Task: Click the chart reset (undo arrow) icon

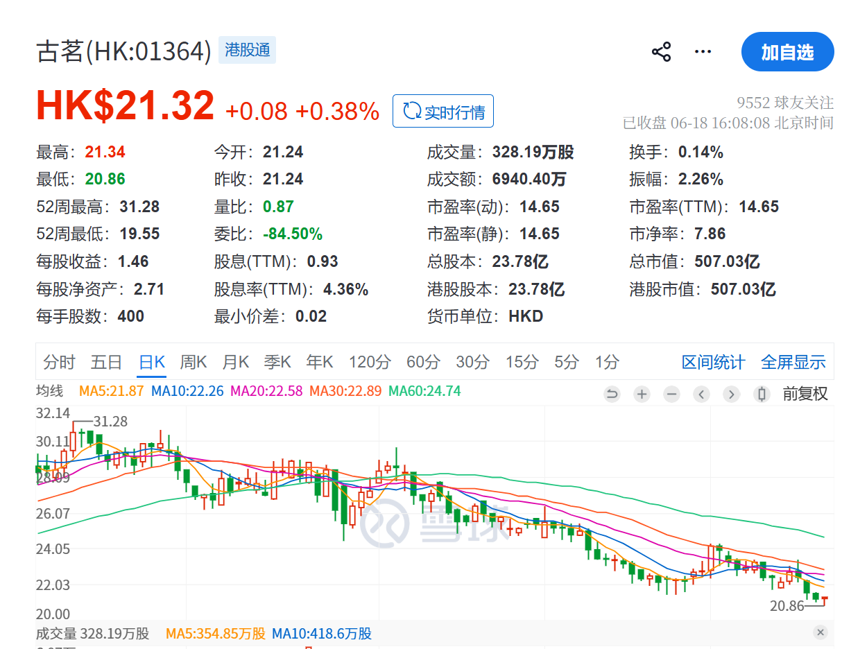Action: 612,395
